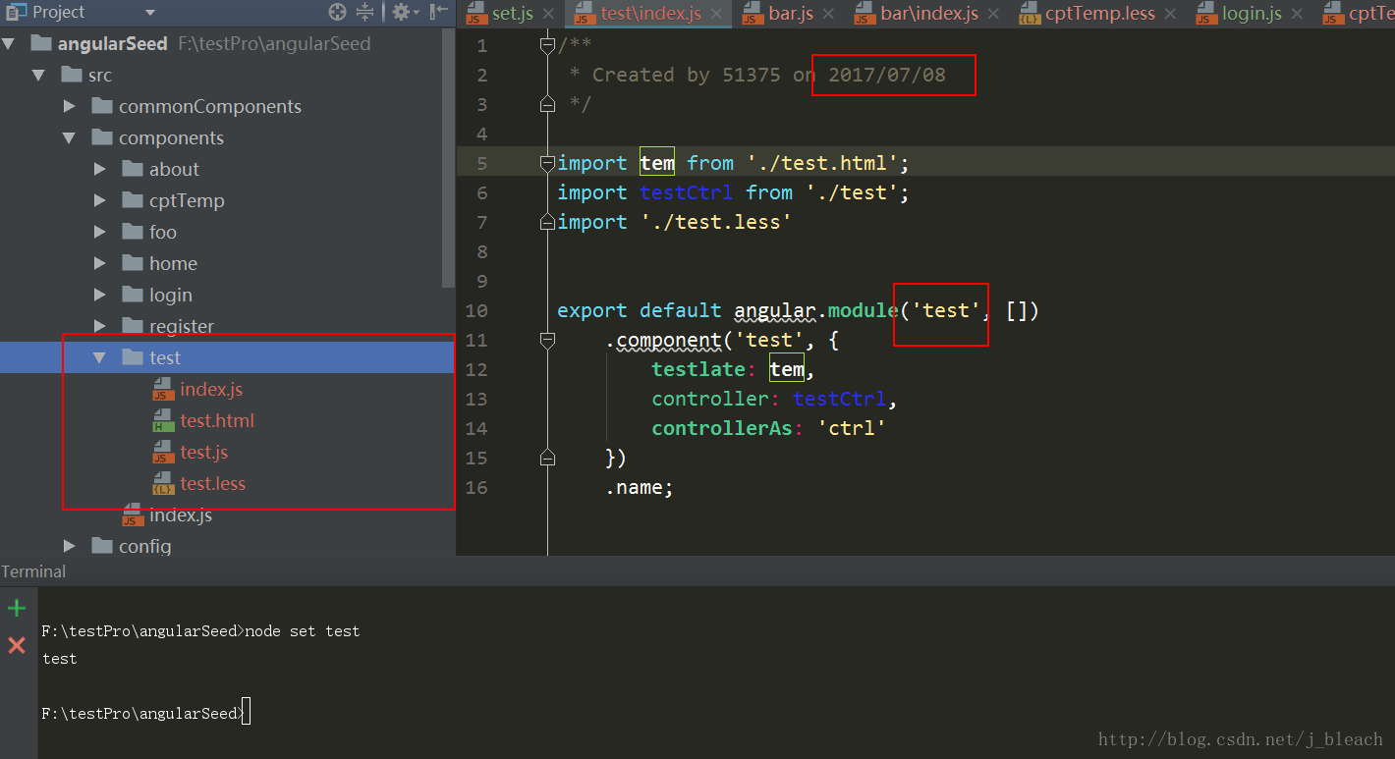Close the set.js tab

[x=548, y=14]
